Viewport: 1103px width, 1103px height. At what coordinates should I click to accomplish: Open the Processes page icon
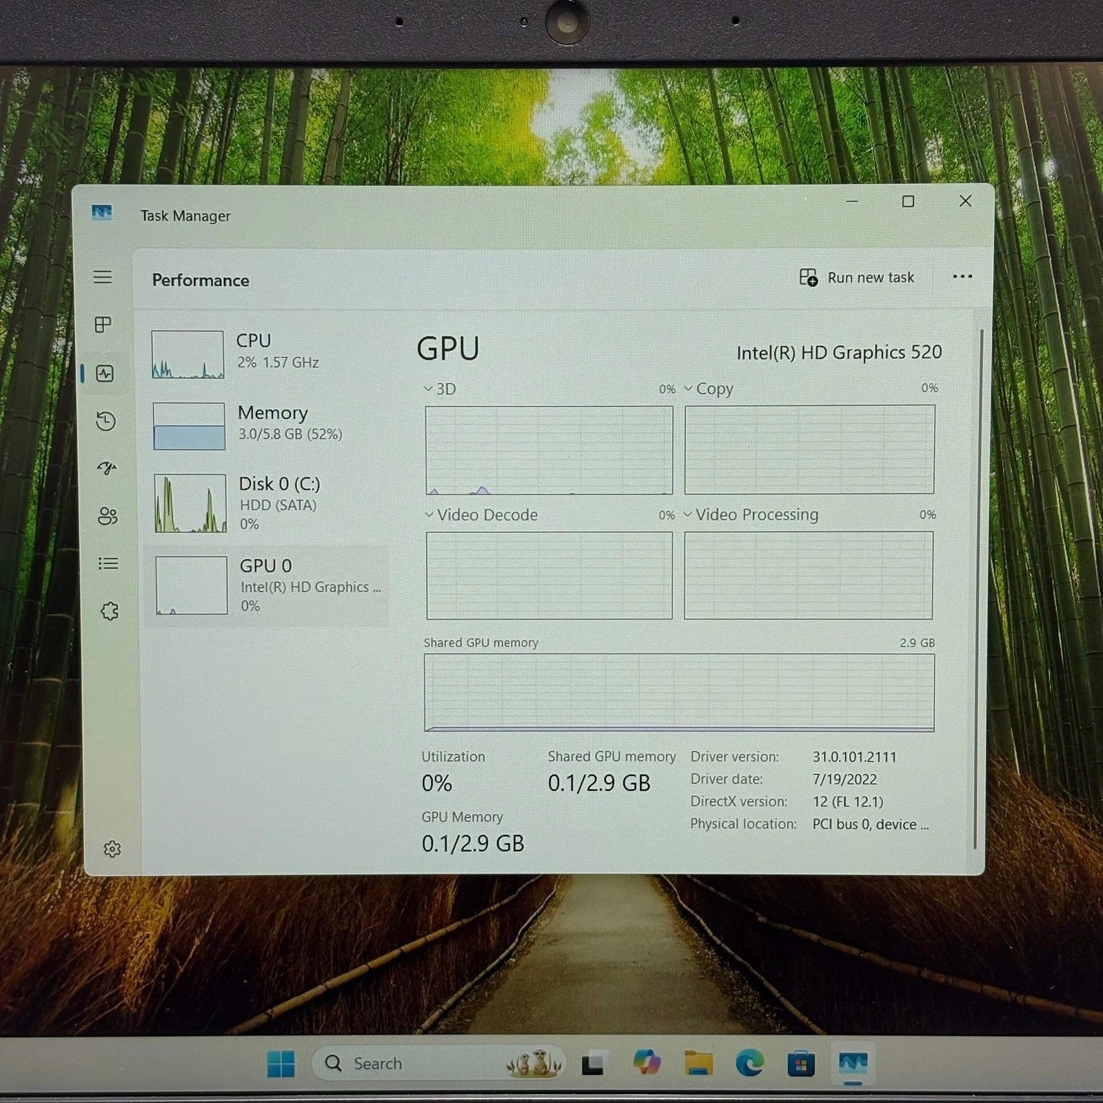[103, 325]
